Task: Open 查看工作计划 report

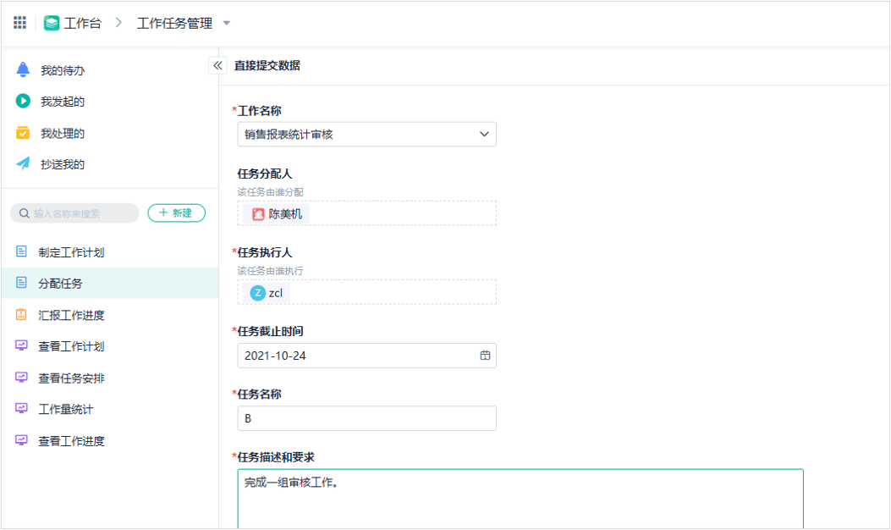Action: tap(72, 346)
